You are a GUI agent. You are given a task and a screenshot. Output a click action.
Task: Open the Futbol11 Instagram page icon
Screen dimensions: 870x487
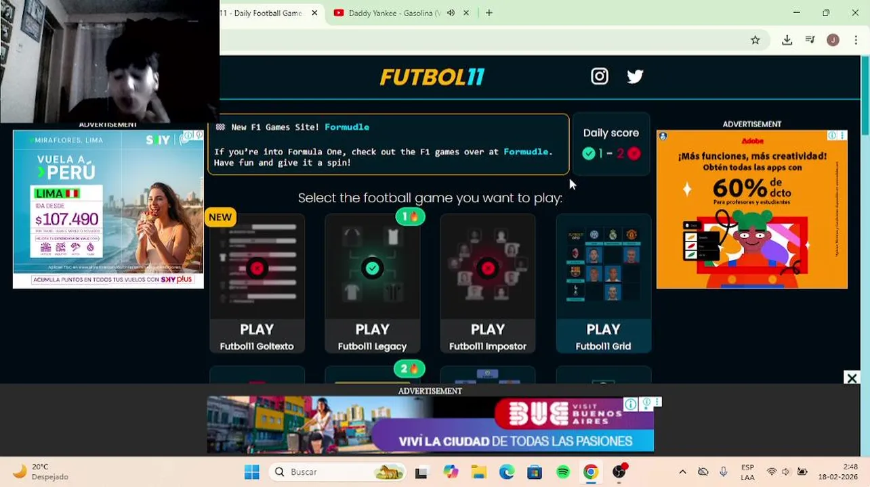pyautogui.click(x=600, y=76)
